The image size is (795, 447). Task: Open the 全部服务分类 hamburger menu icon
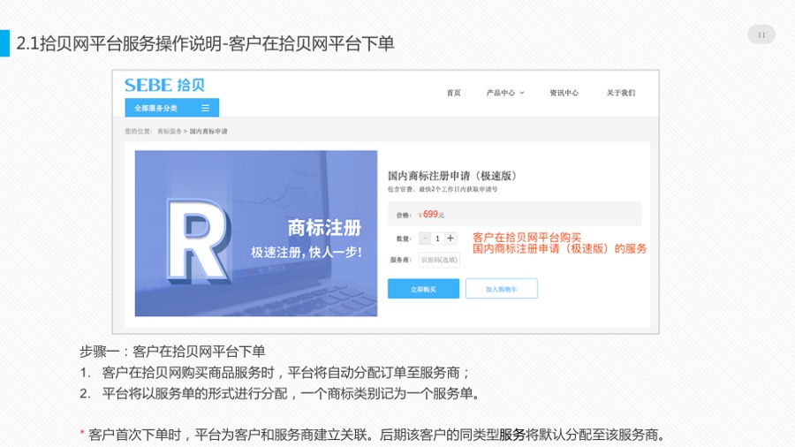click(x=205, y=108)
